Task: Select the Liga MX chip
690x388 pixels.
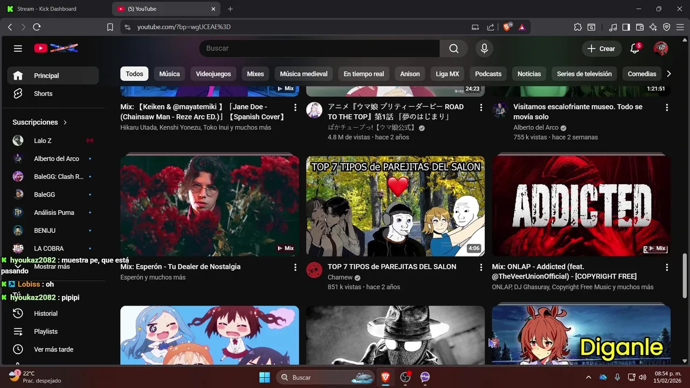Action: [447, 74]
